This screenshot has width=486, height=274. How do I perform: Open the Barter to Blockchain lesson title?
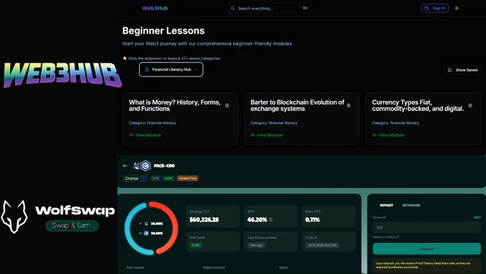(x=297, y=105)
